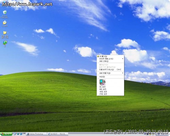Viewport: 170px width, 136px height.
Task: Click the display rotation icon in context menu
Action: pyautogui.click(x=102, y=82)
